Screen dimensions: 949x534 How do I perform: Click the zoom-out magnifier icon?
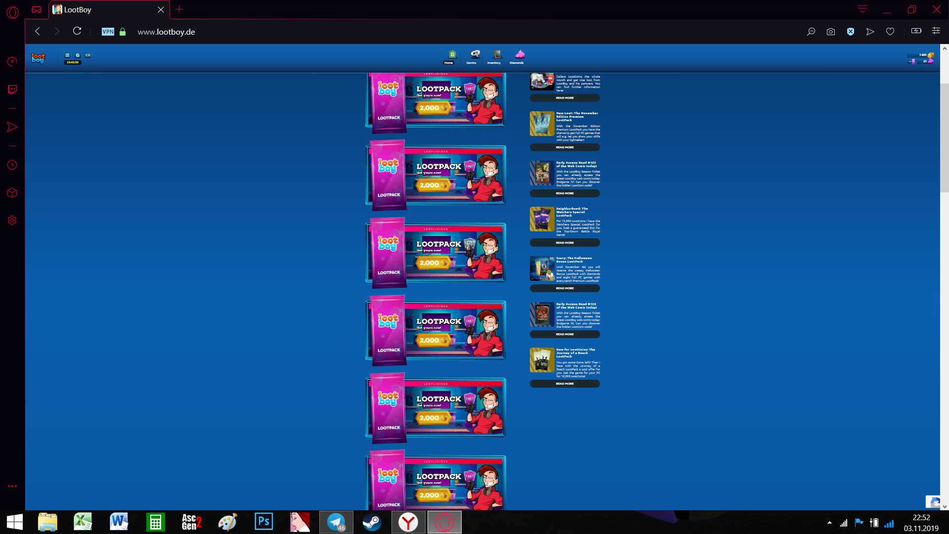811,32
